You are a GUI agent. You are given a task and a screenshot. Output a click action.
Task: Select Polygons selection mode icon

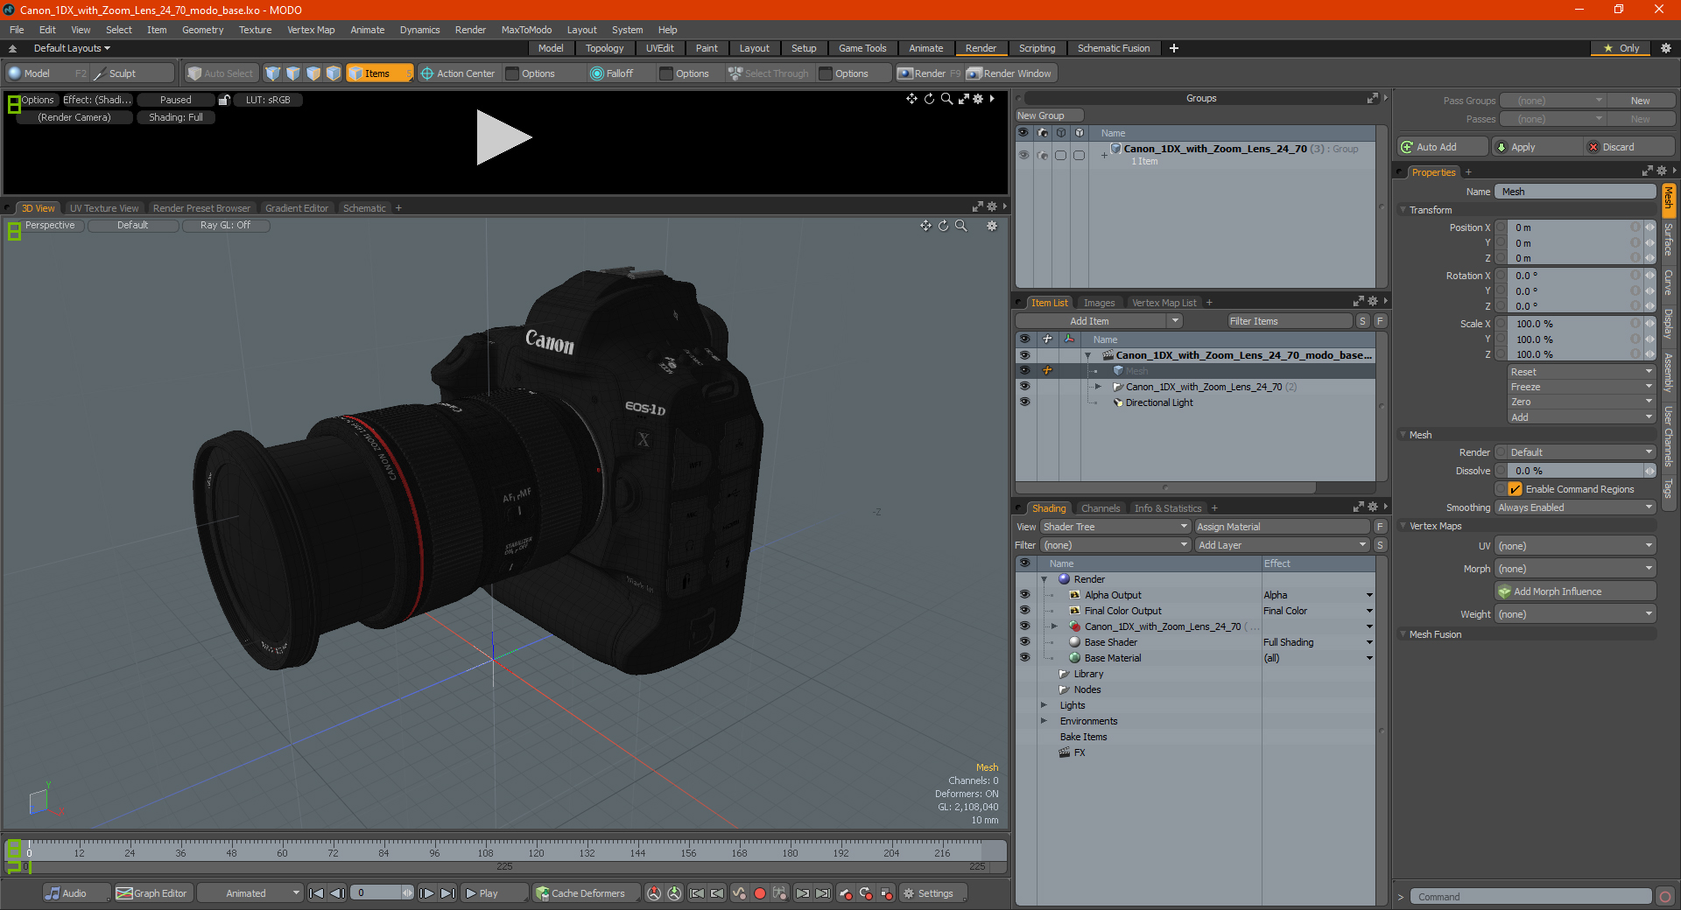pyautogui.click(x=313, y=73)
